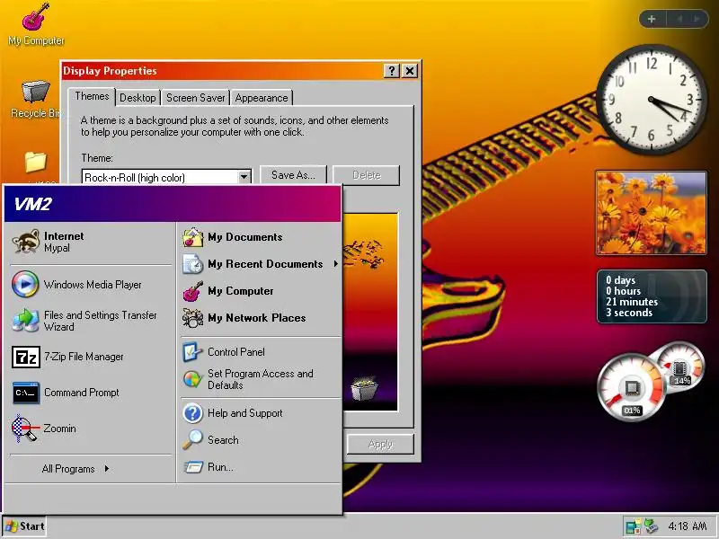Click the Save As... button
This screenshot has width=719, height=539.
tap(294, 175)
